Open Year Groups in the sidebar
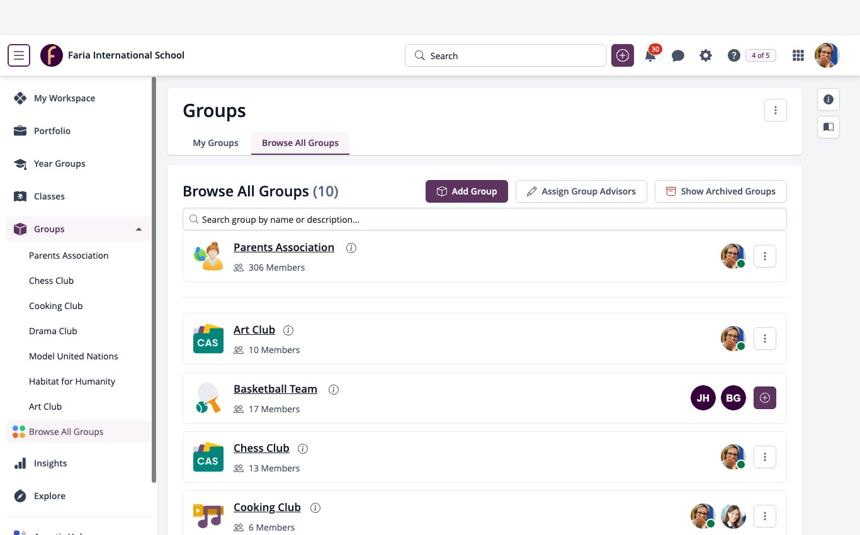Viewport: 860px width, 535px height. point(78,164)
